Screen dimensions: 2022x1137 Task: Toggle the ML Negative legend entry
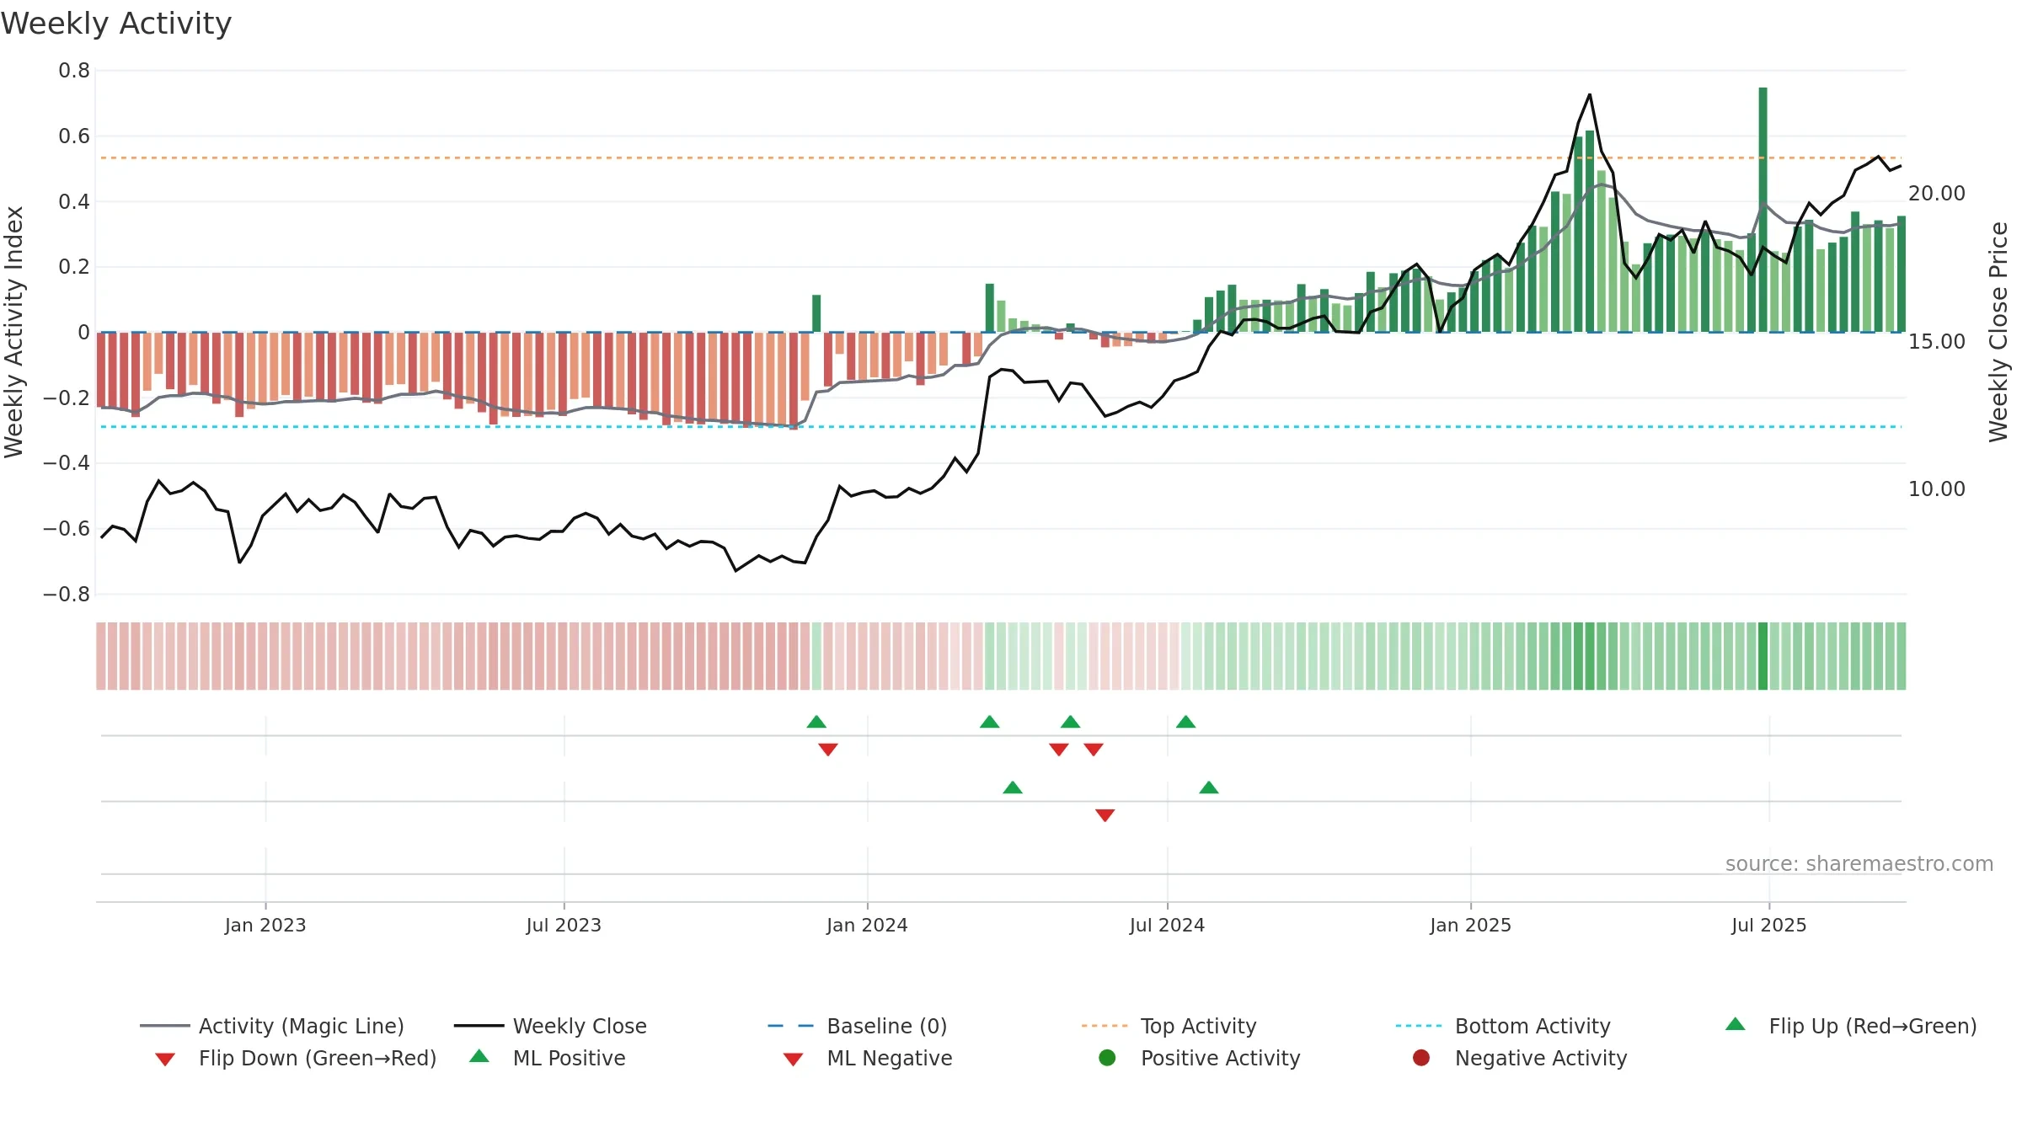868,1058
